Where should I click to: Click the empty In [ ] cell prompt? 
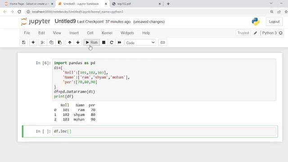coord(43,131)
